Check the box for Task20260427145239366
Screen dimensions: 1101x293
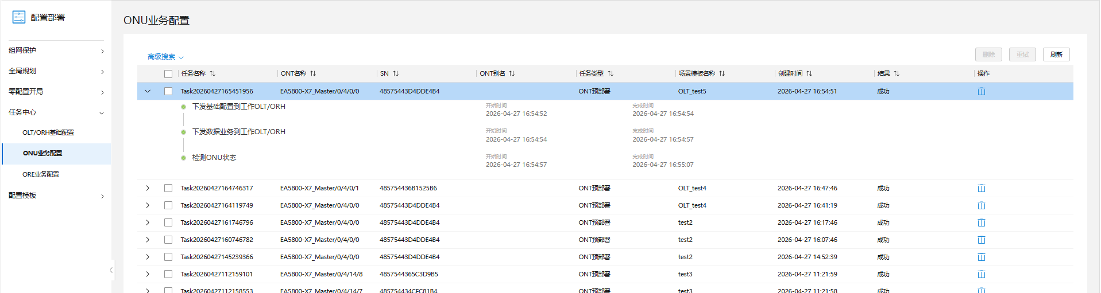(x=168, y=257)
